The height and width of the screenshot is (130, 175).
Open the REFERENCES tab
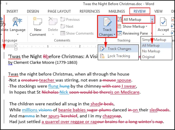[x=90, y=11]
